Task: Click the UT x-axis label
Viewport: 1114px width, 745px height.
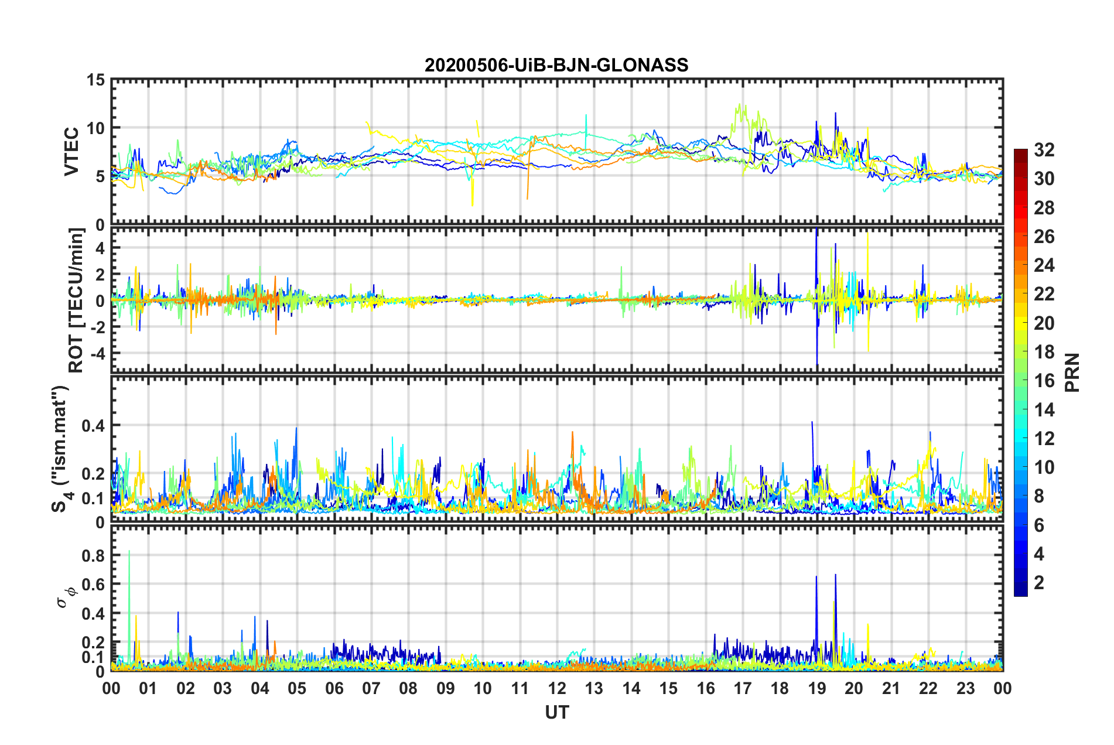Action: pos(557,712)
